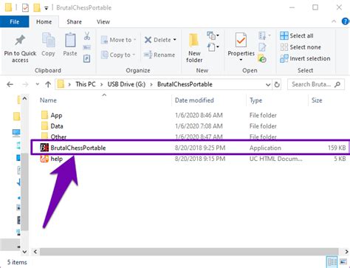350x268 pixels.
Task: Click horizontal scrollbar right arrow
Action: 346,252
